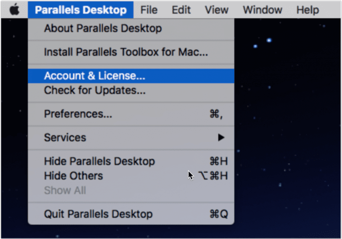Open the Help menu

point(308,10)
